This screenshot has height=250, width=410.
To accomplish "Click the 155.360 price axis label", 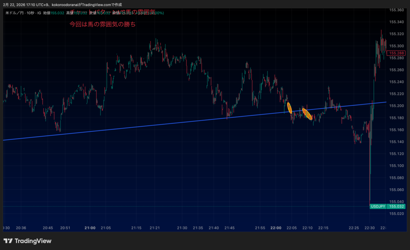I will [396, 10].
